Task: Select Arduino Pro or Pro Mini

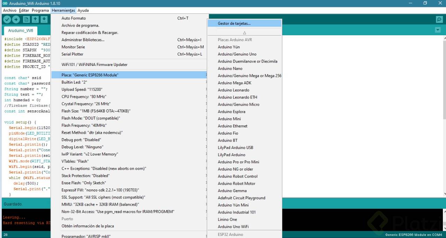Action: click(244, 162)
